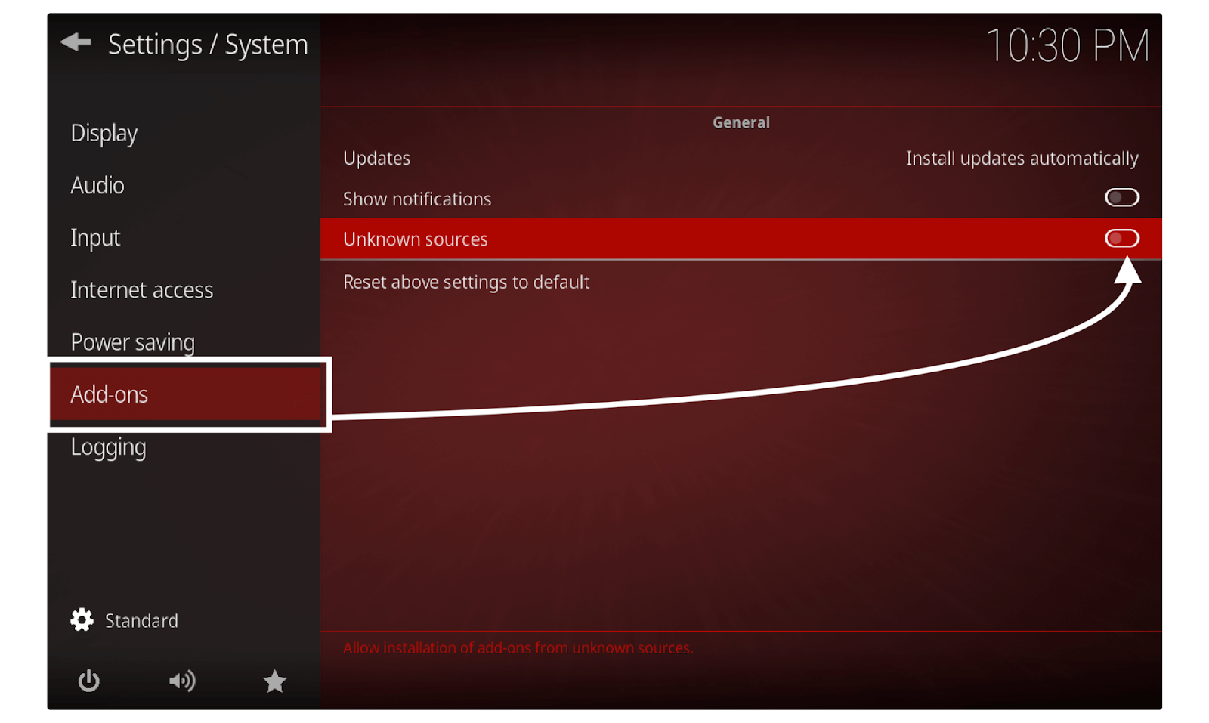Click the settings level gear icon

click(82, 620)
